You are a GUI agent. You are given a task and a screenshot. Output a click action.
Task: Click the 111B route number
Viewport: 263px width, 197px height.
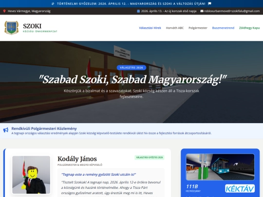(192, 186)
